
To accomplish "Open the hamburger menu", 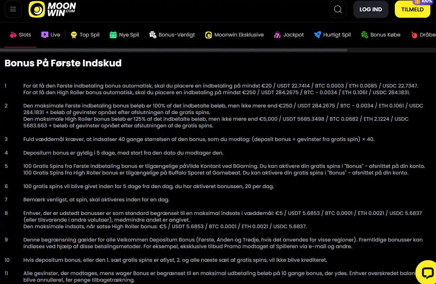I will point(13,9).
